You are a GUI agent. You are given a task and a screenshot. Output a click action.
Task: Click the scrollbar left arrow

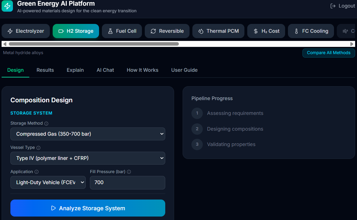point(5,44)
